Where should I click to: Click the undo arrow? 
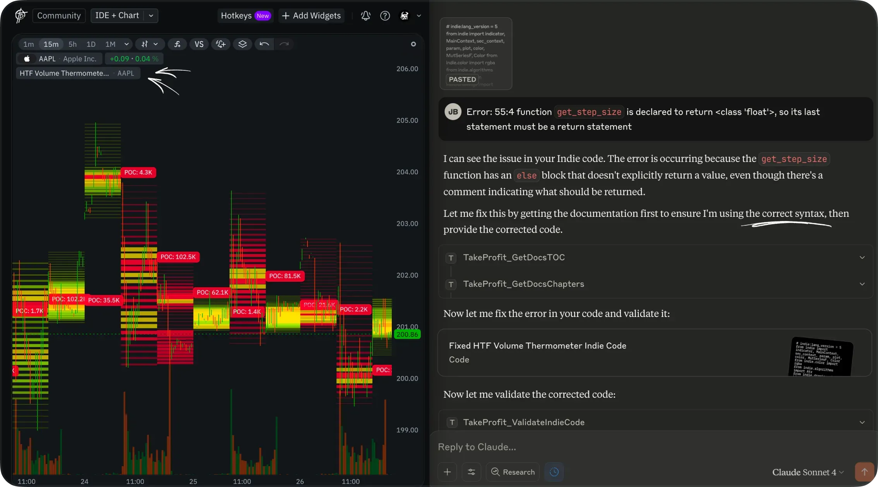tap(264, 44)
